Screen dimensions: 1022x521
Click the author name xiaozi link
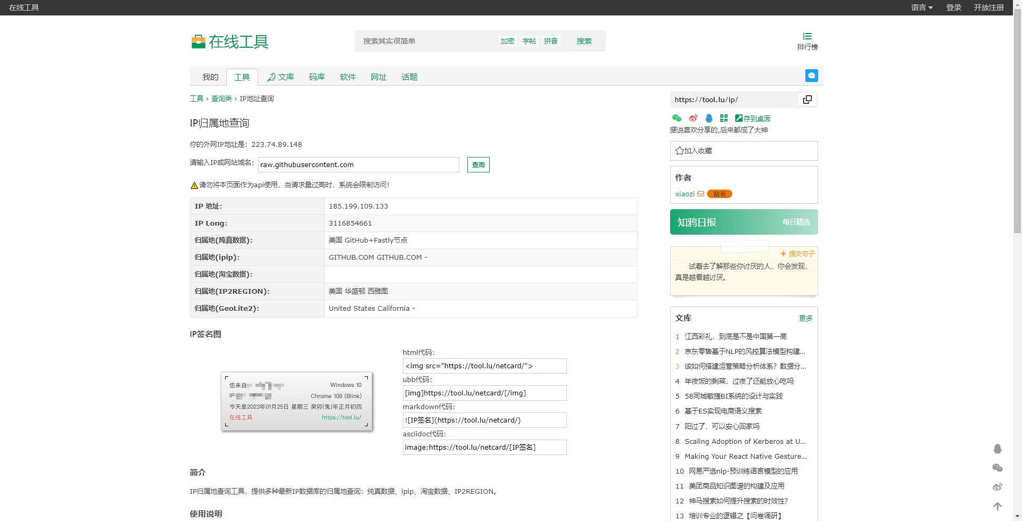(x=685, y=194)
